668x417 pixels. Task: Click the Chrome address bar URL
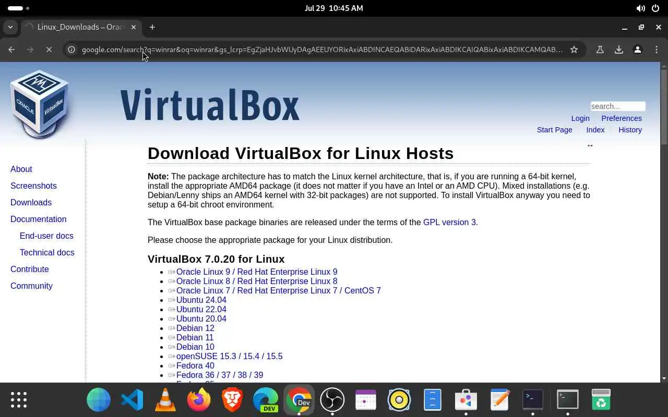pos(322,50)
